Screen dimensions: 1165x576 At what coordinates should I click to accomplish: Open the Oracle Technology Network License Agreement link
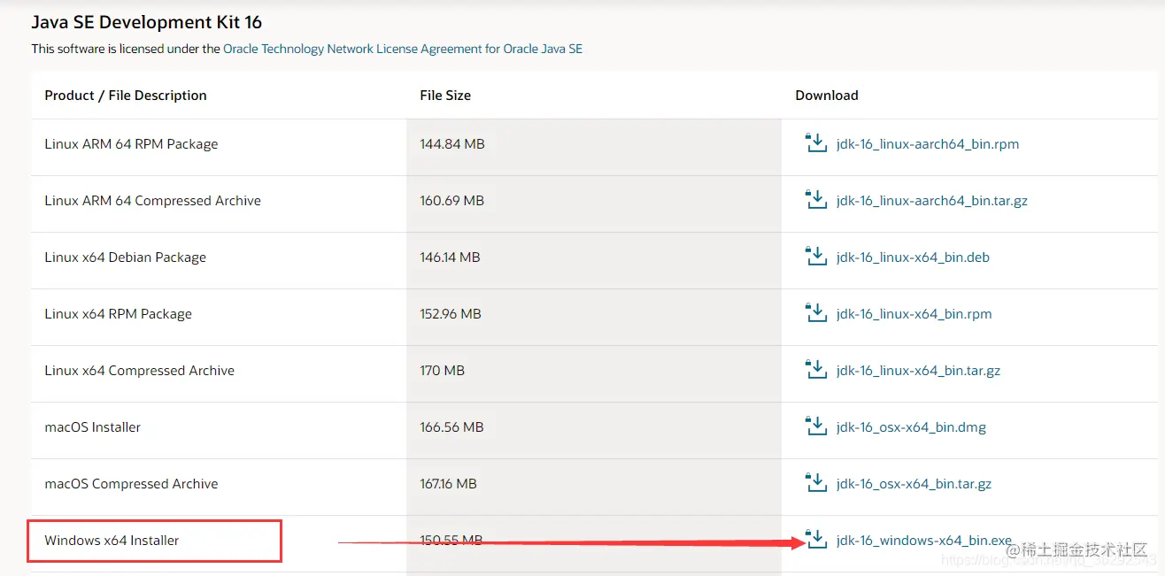pyautogui.click(x=403, y=49)
